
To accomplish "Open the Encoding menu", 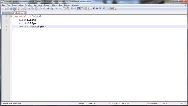I will point(28,5).
